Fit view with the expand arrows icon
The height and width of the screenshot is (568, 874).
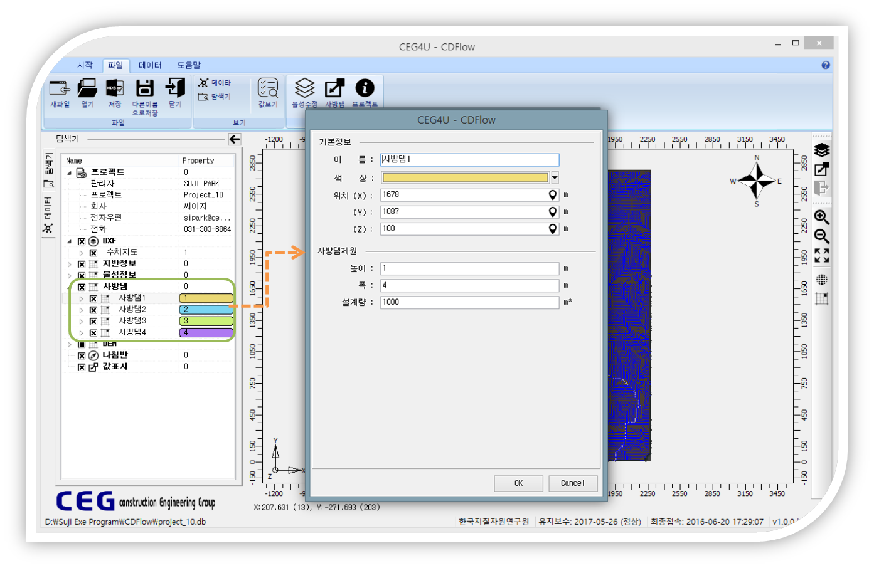tap(821, 255)
